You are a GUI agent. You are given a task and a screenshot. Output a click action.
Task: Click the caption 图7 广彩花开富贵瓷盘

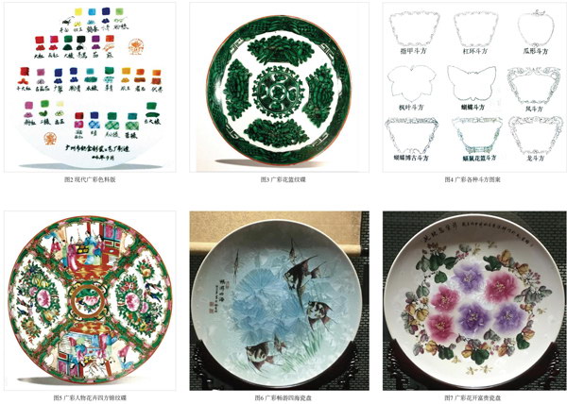click(472, 397)
